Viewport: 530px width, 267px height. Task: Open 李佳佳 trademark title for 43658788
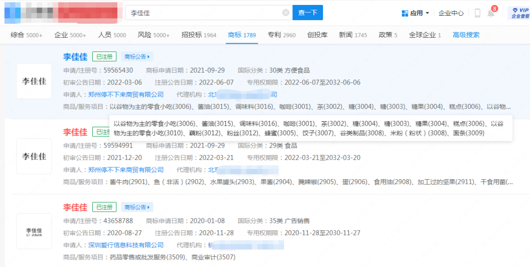tap(75, 207)
